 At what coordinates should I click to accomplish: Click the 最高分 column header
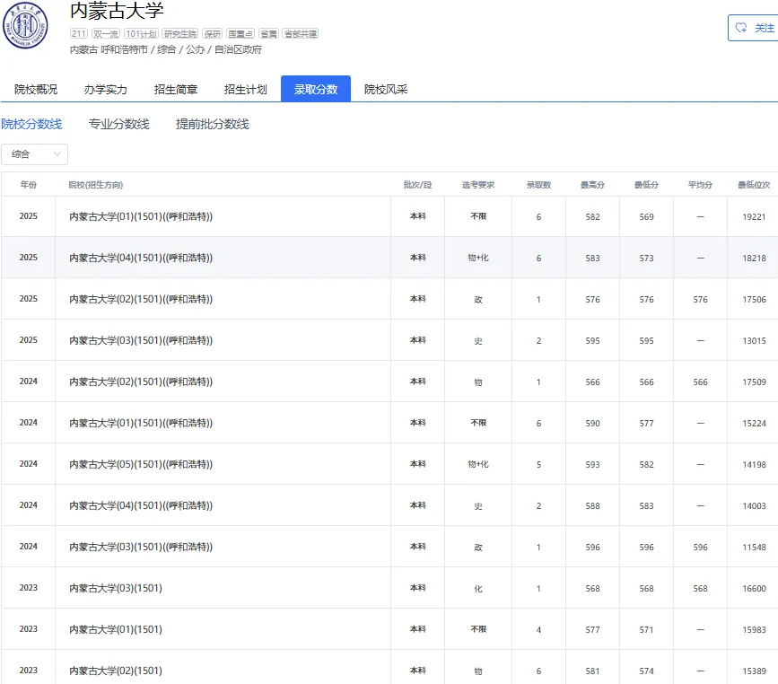592,185
